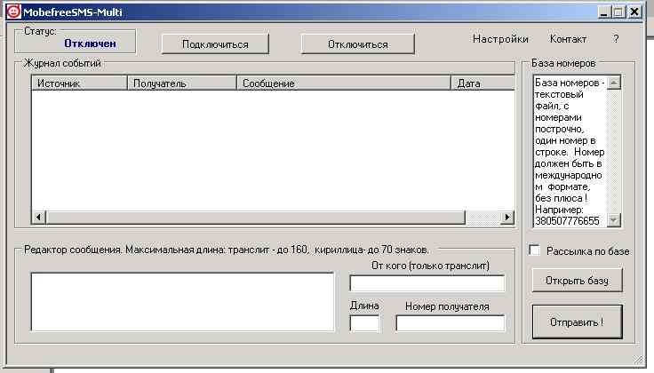Image resolution: width=654 pixels, height=373 pixels.
Task: Click the left arrow of the event log scrollbar
Action: pyautogui.click(x=38, y=217)
